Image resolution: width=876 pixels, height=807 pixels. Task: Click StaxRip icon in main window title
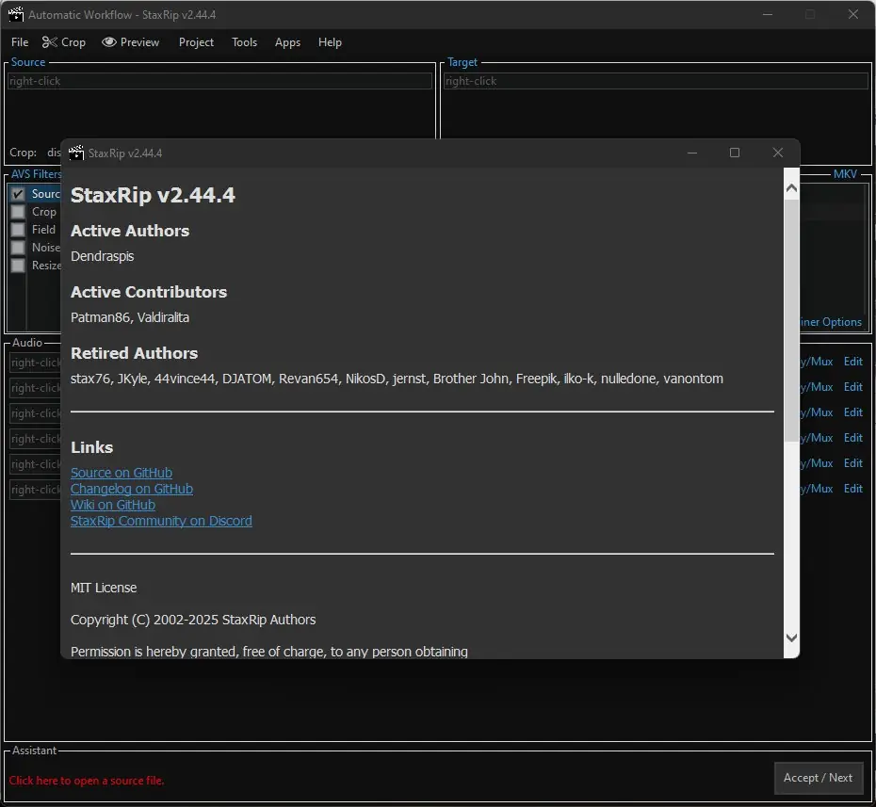16,14
